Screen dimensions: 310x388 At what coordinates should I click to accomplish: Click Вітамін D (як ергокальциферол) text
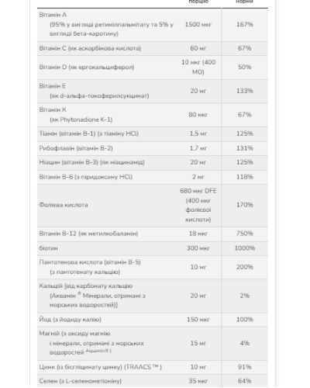click(x=87, y=68)
